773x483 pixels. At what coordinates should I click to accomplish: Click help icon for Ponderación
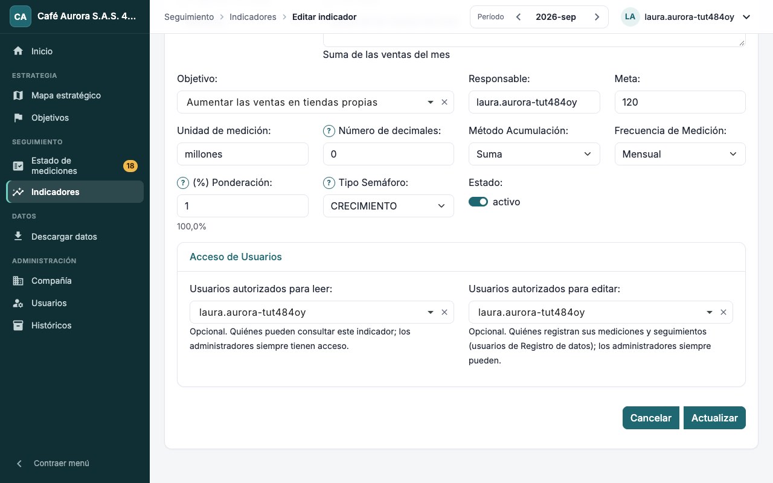[183, 182]
